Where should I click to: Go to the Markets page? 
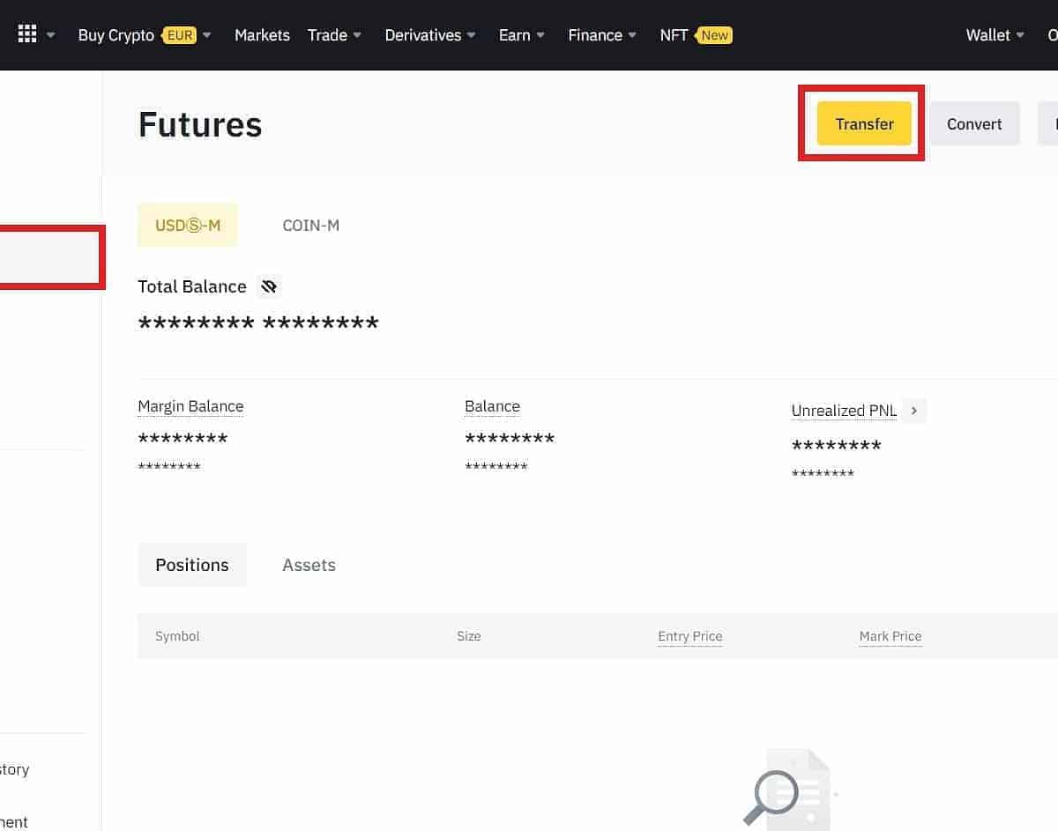pos(262,35)
